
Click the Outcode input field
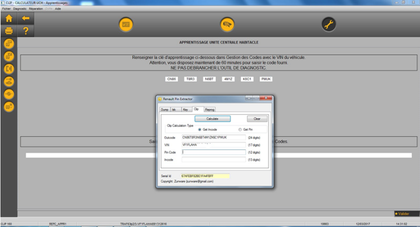(214, 138)
